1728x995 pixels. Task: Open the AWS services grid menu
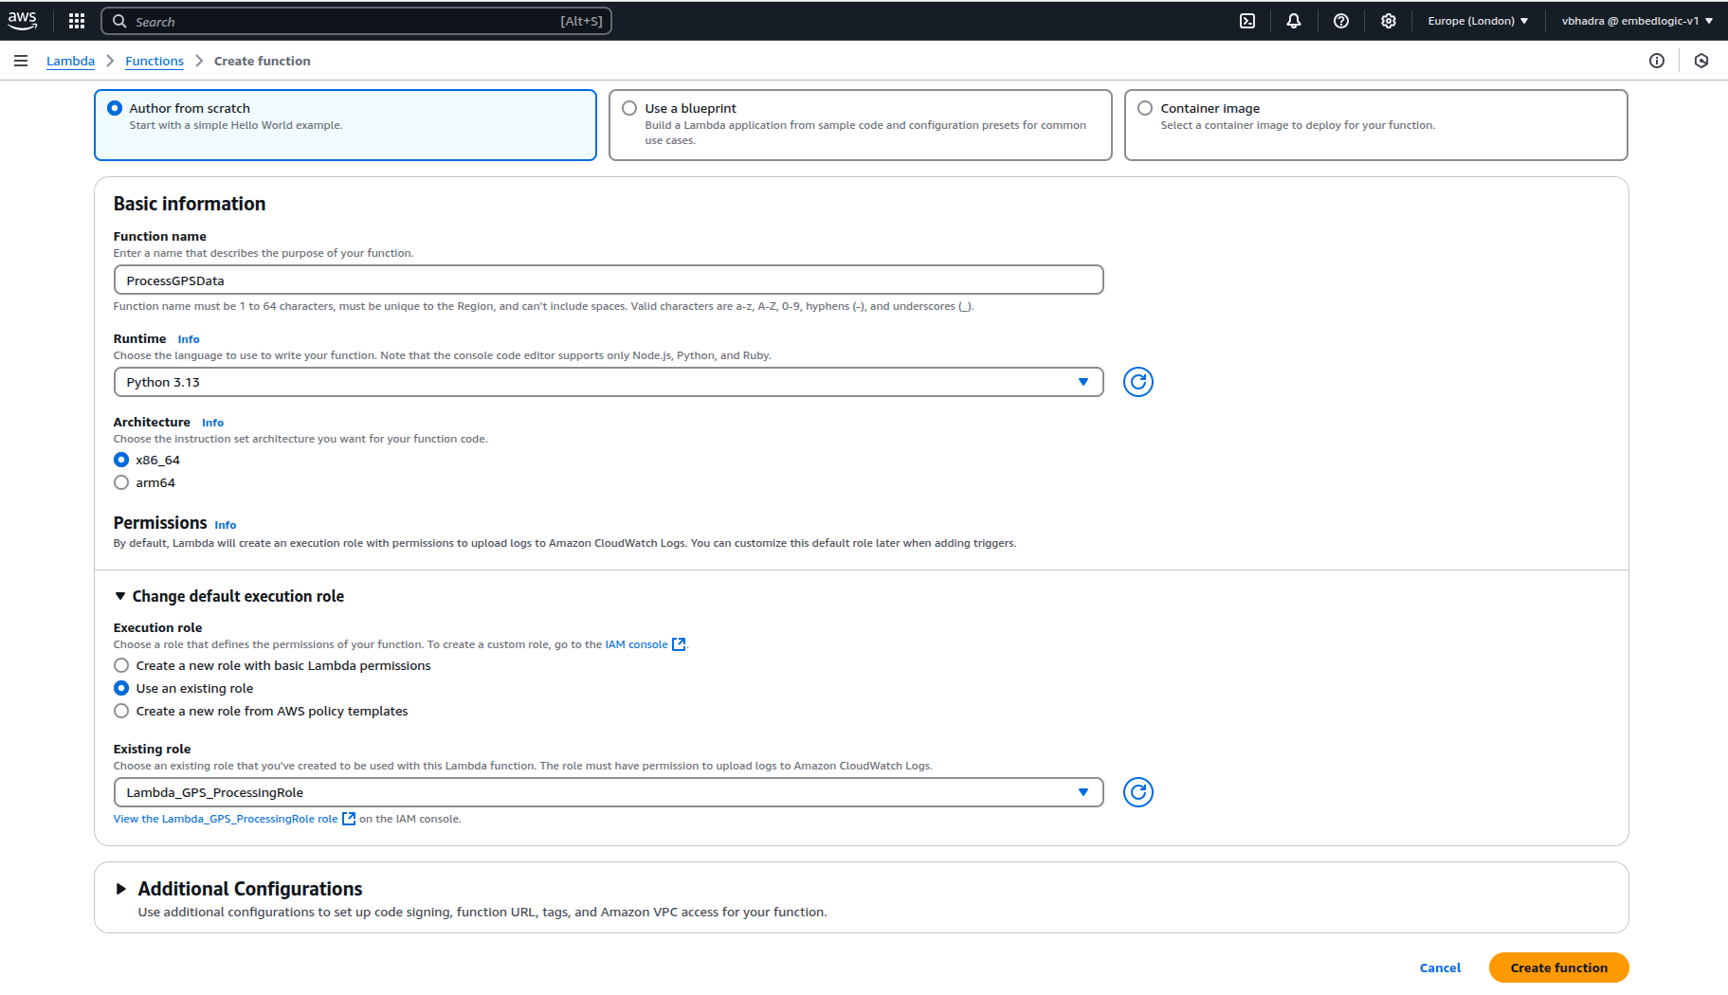coord(77,21)
